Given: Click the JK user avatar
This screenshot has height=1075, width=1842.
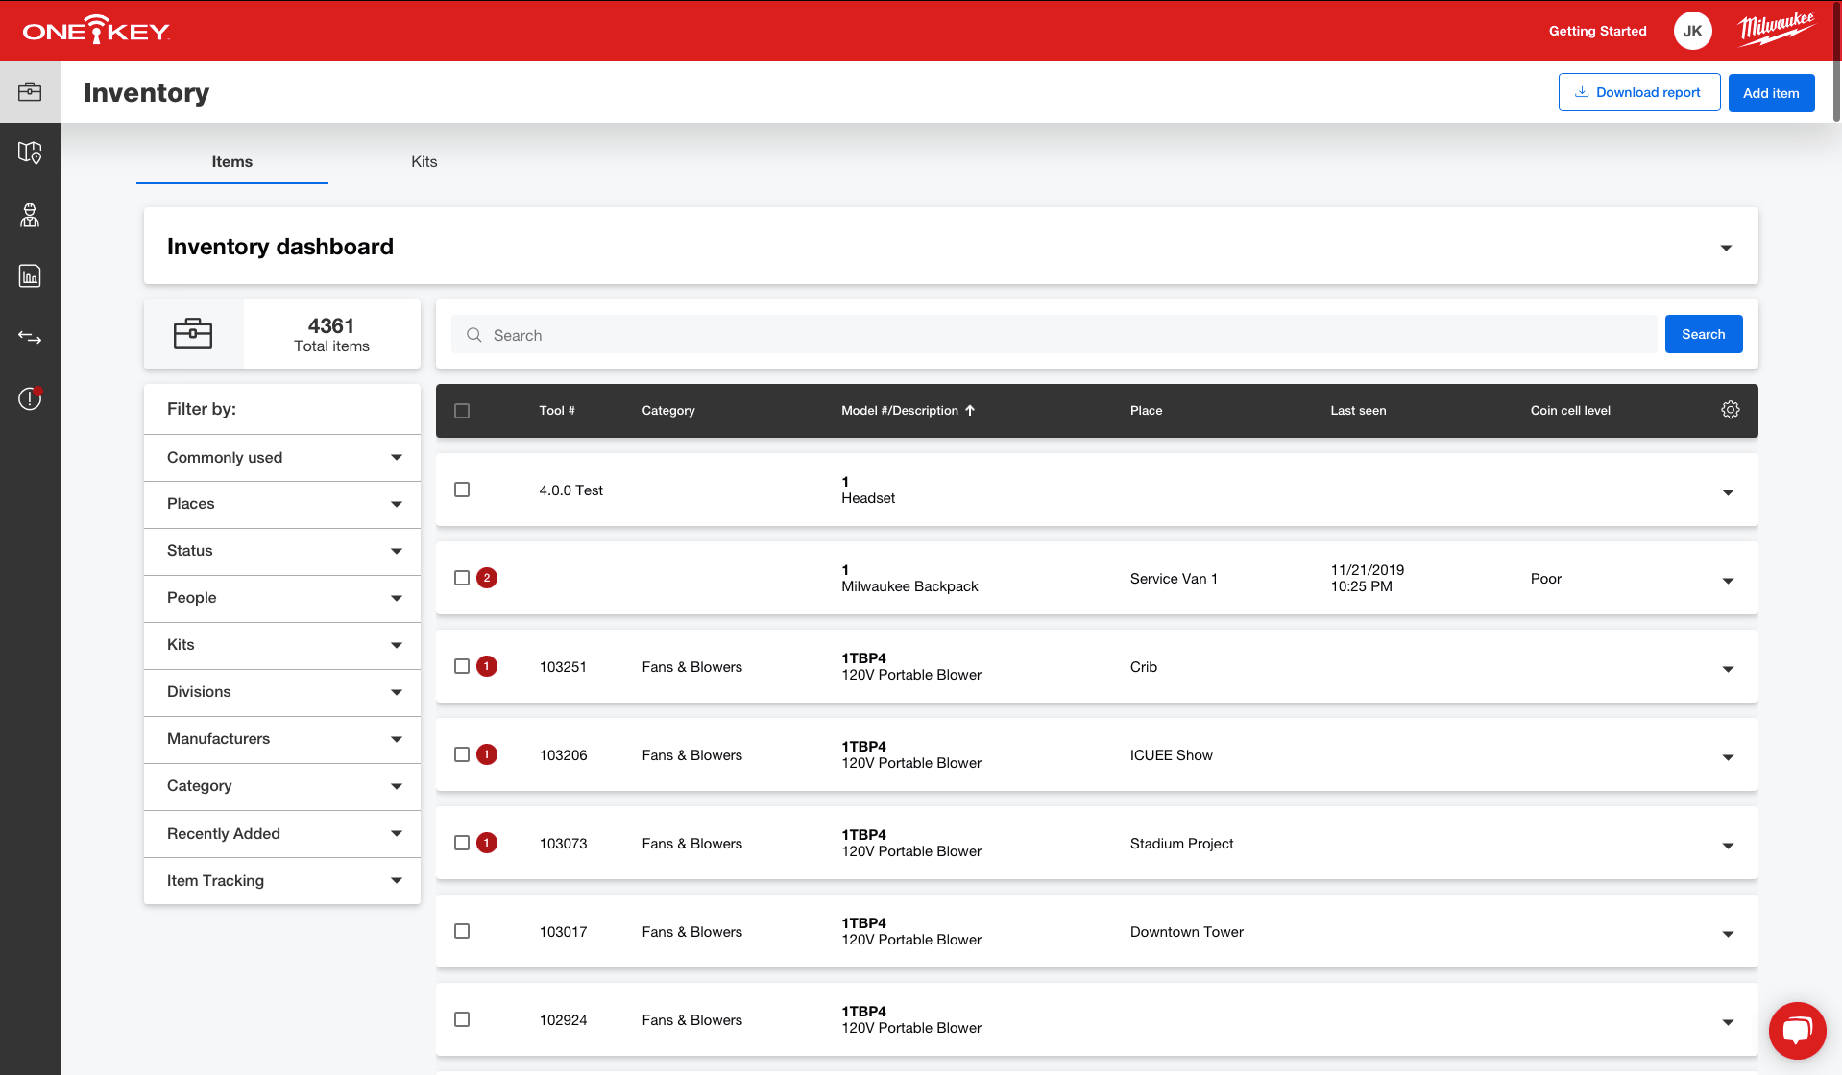Looking at the screenshot, I should [x=1692, y=31].
